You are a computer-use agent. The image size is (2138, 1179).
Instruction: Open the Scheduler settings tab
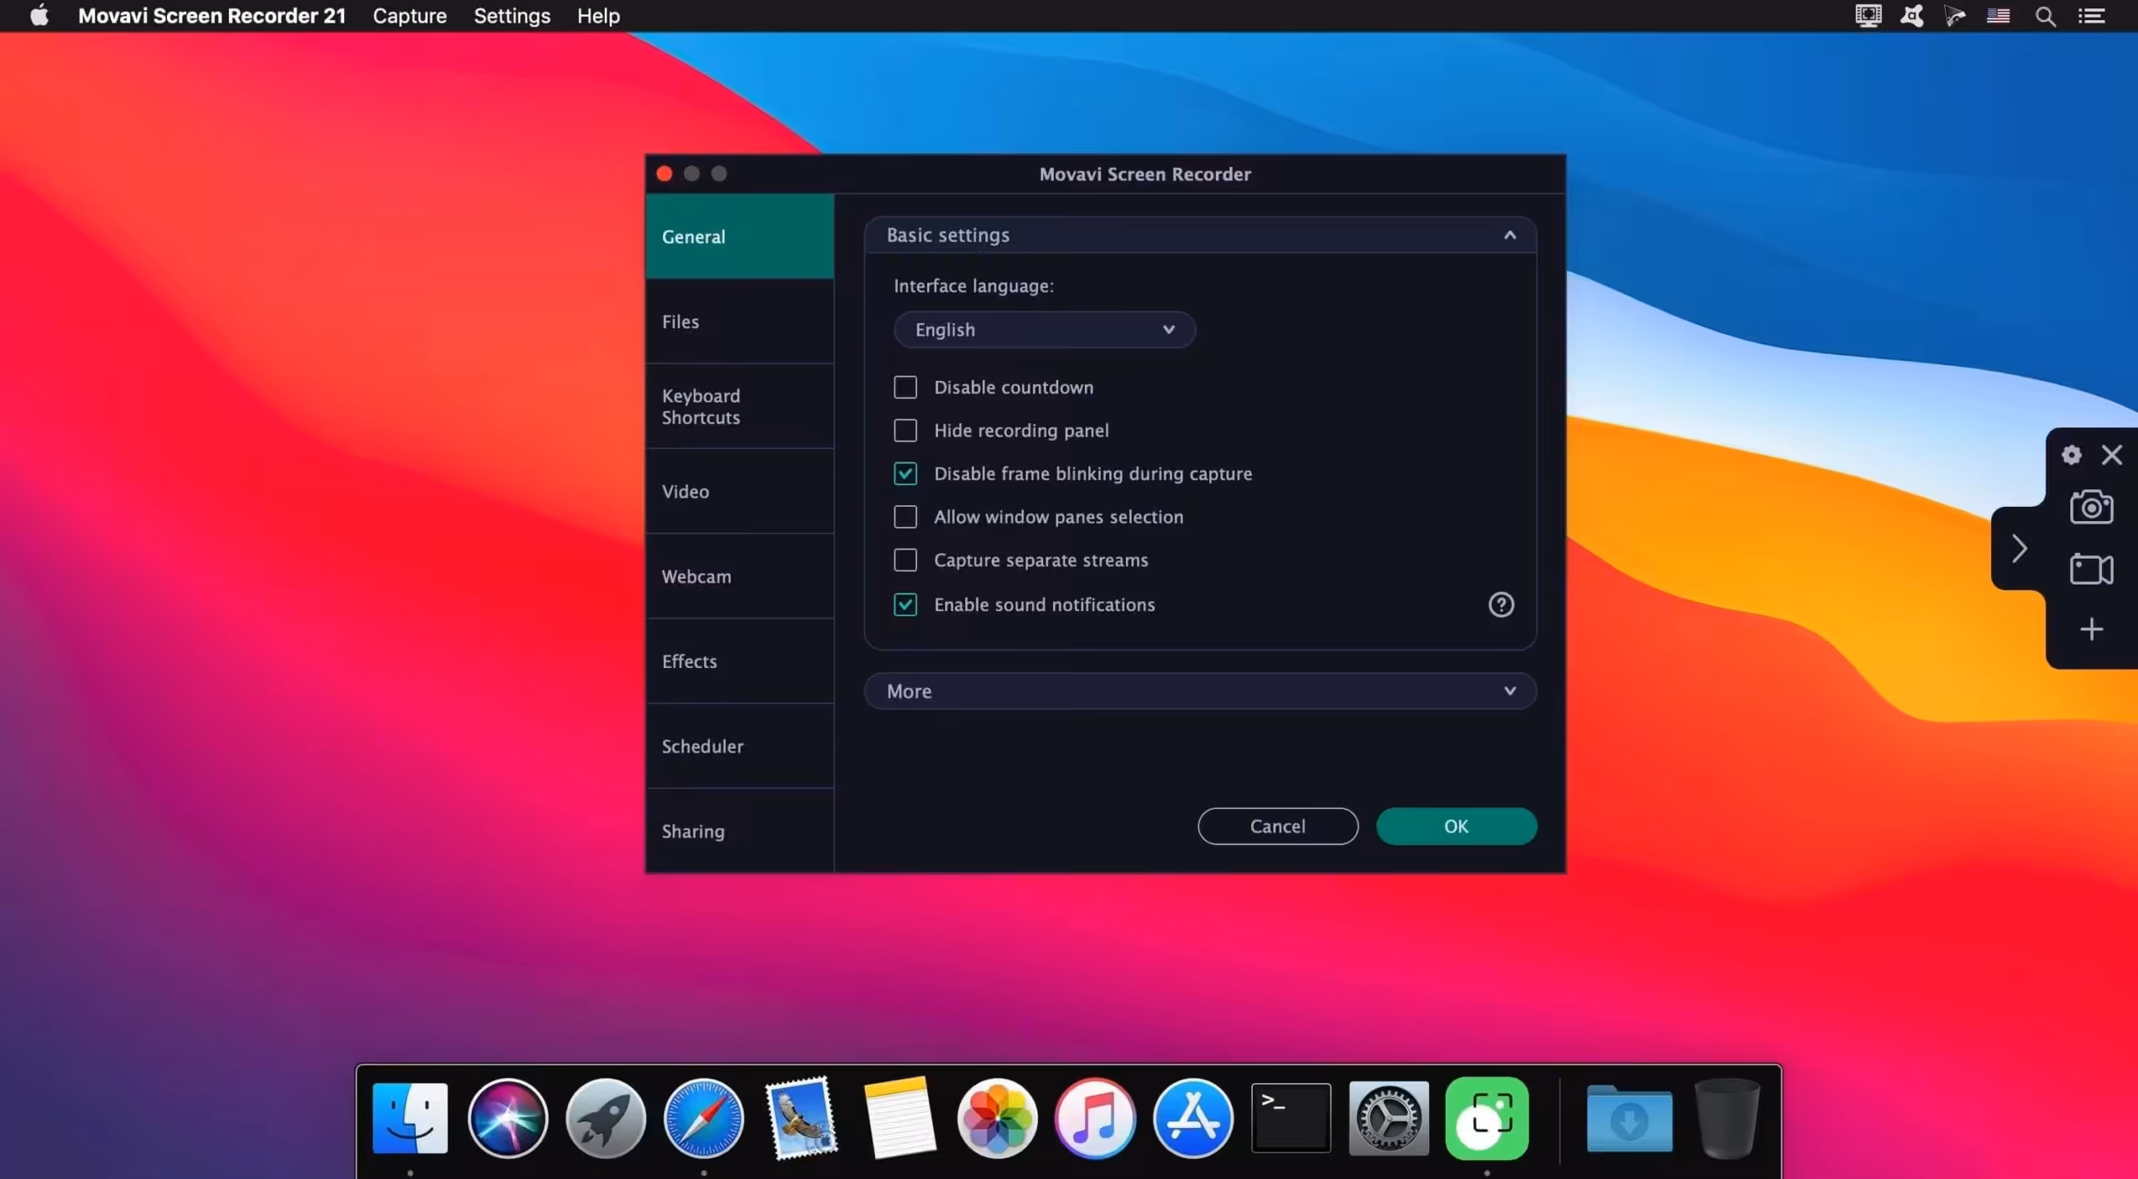(x=740, y=746)
